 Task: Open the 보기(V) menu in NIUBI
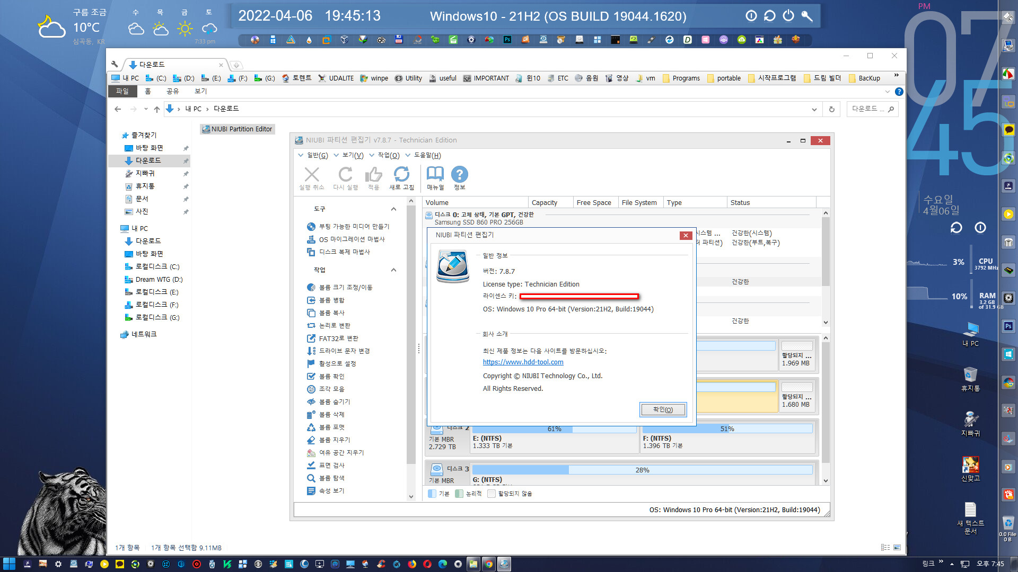click(348, 155)
